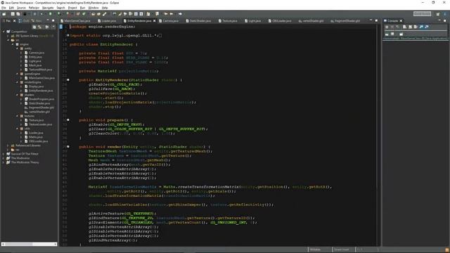The height and width of the screenshot is (253, 450).
Task: Switch to the Camera.java editor tab
Action: [x=169, y=21]
